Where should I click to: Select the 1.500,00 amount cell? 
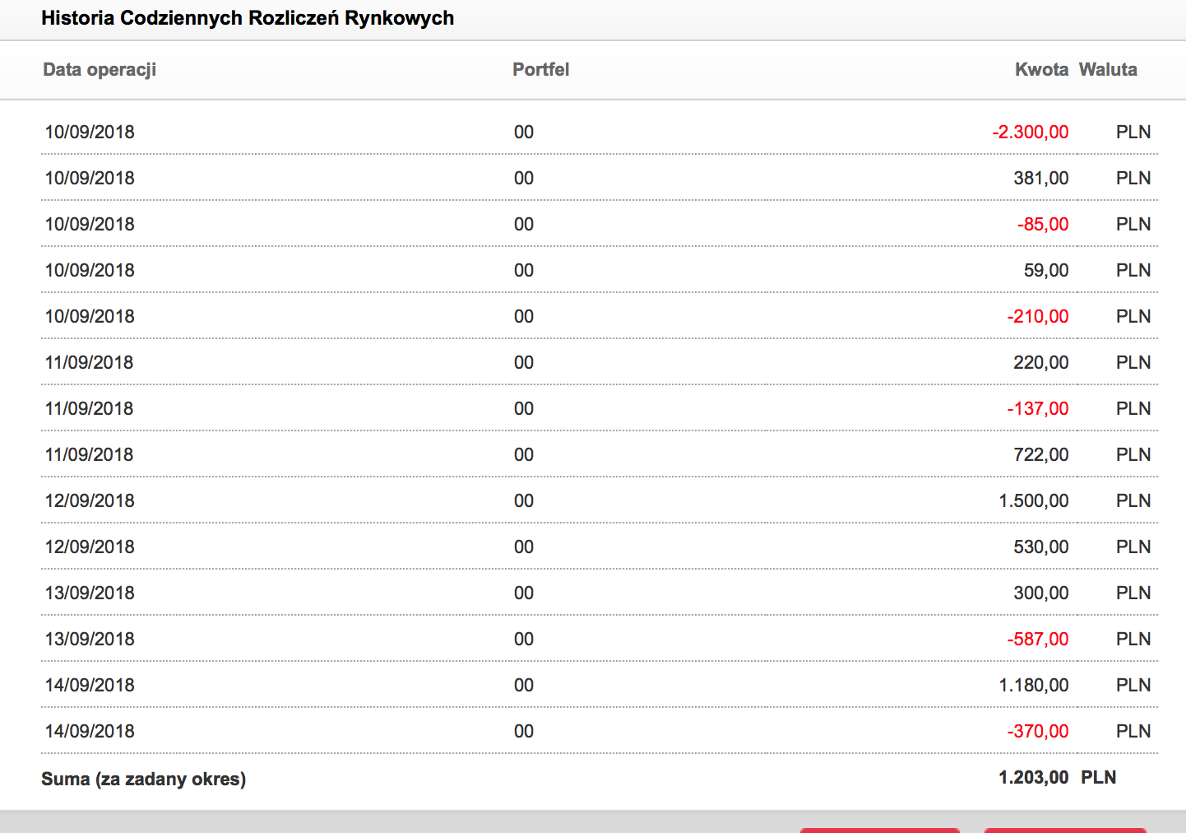coord(1033,501)
